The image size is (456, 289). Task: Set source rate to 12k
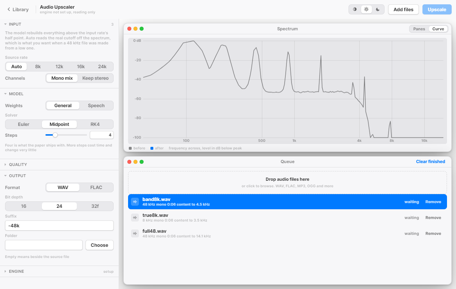click(60, 67)
